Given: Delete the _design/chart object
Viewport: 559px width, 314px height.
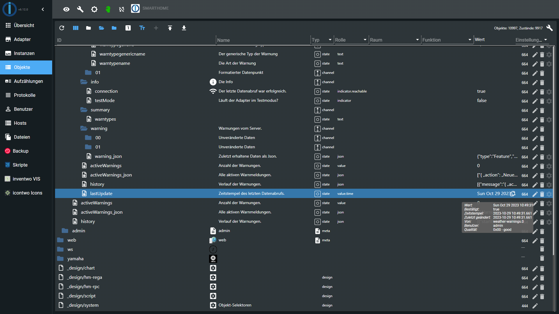Looking at the screenshot, I should coord(542,268).
